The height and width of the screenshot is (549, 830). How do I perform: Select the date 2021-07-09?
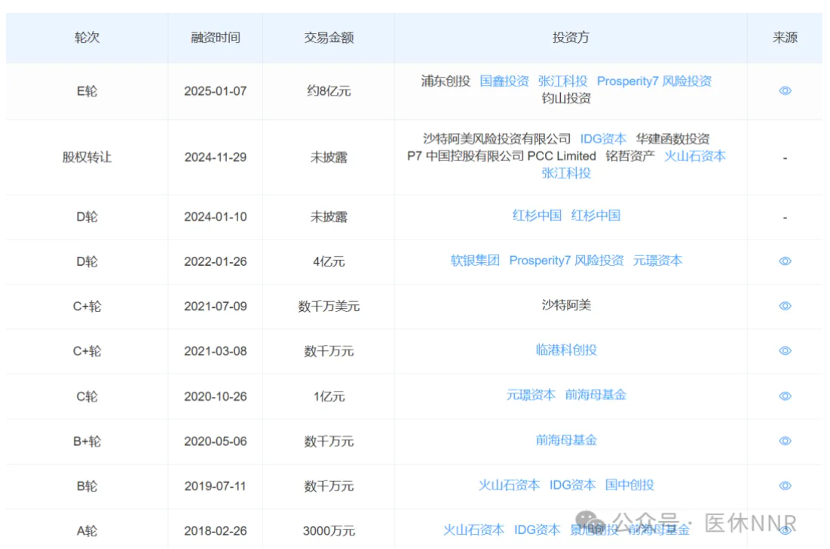[216, 307]
